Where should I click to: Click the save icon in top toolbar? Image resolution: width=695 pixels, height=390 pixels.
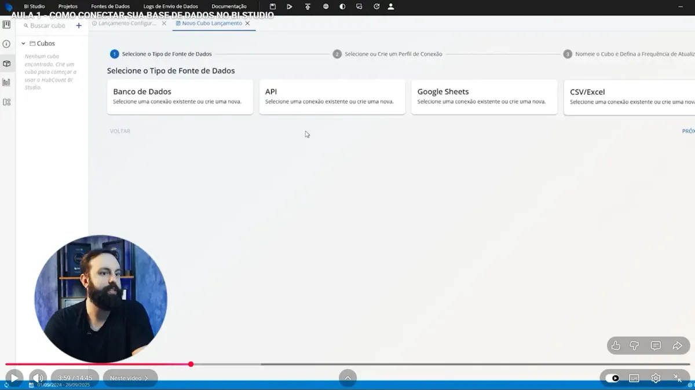[x=273, y=6]
